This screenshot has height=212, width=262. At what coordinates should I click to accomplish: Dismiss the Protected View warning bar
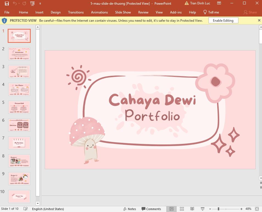pyautogui.click(x=259, y=20)
